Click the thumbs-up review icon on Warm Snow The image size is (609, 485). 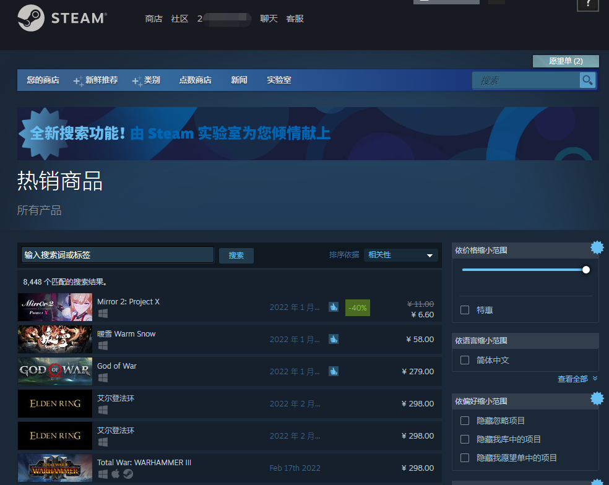tap(333, 340)
